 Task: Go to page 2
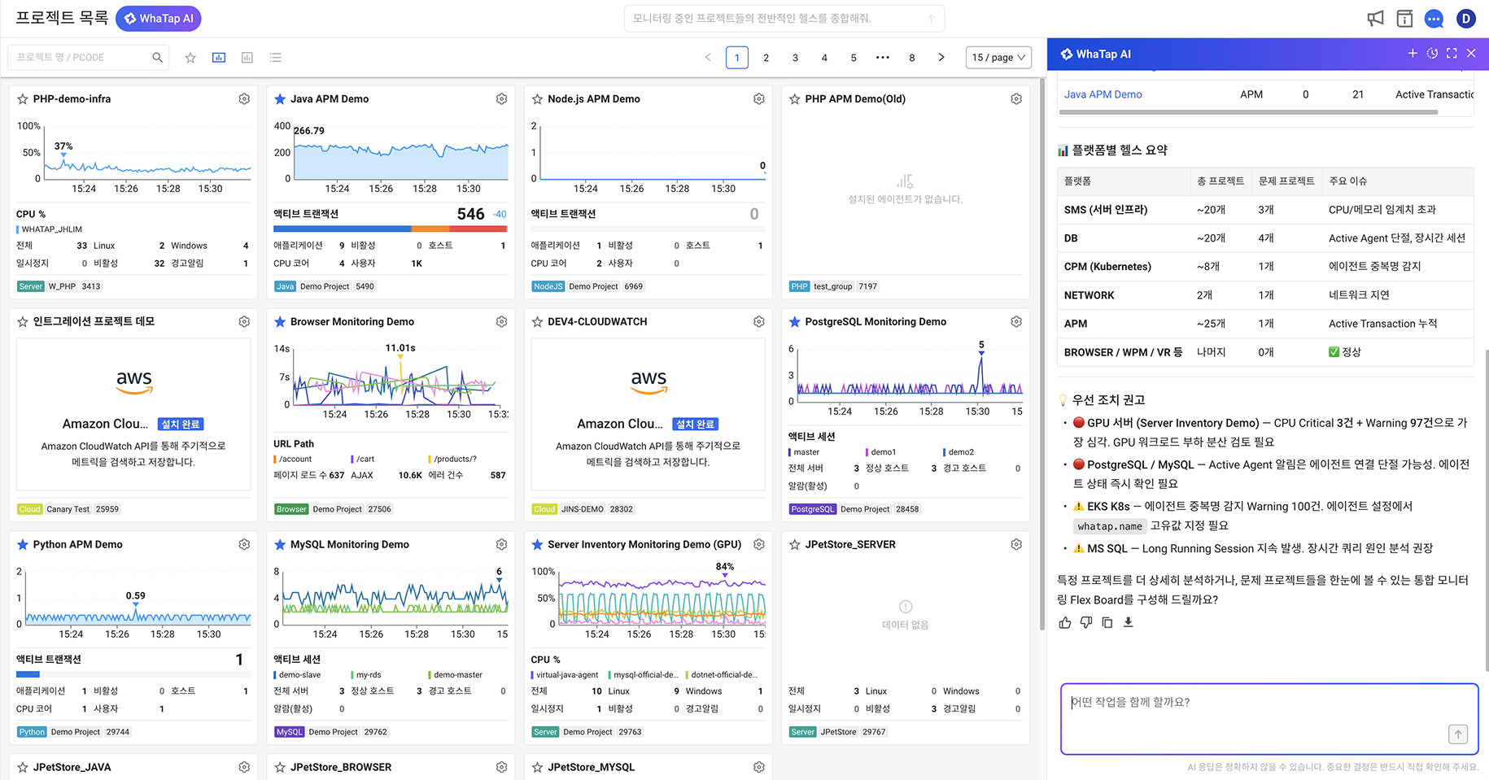click(x=766, y=58)
